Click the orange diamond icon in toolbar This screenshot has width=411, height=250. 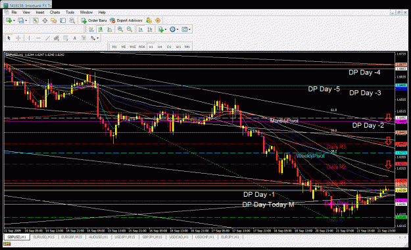[x=158, y=20]
